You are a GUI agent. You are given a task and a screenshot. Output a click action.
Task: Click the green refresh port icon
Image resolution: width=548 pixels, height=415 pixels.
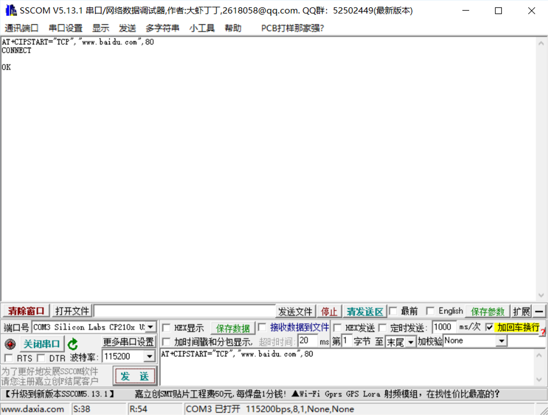(73, 344)
